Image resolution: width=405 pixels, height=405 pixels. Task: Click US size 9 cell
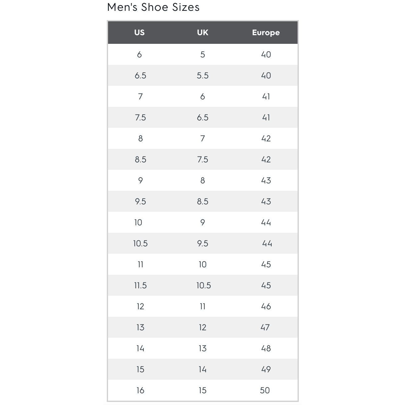140,181
